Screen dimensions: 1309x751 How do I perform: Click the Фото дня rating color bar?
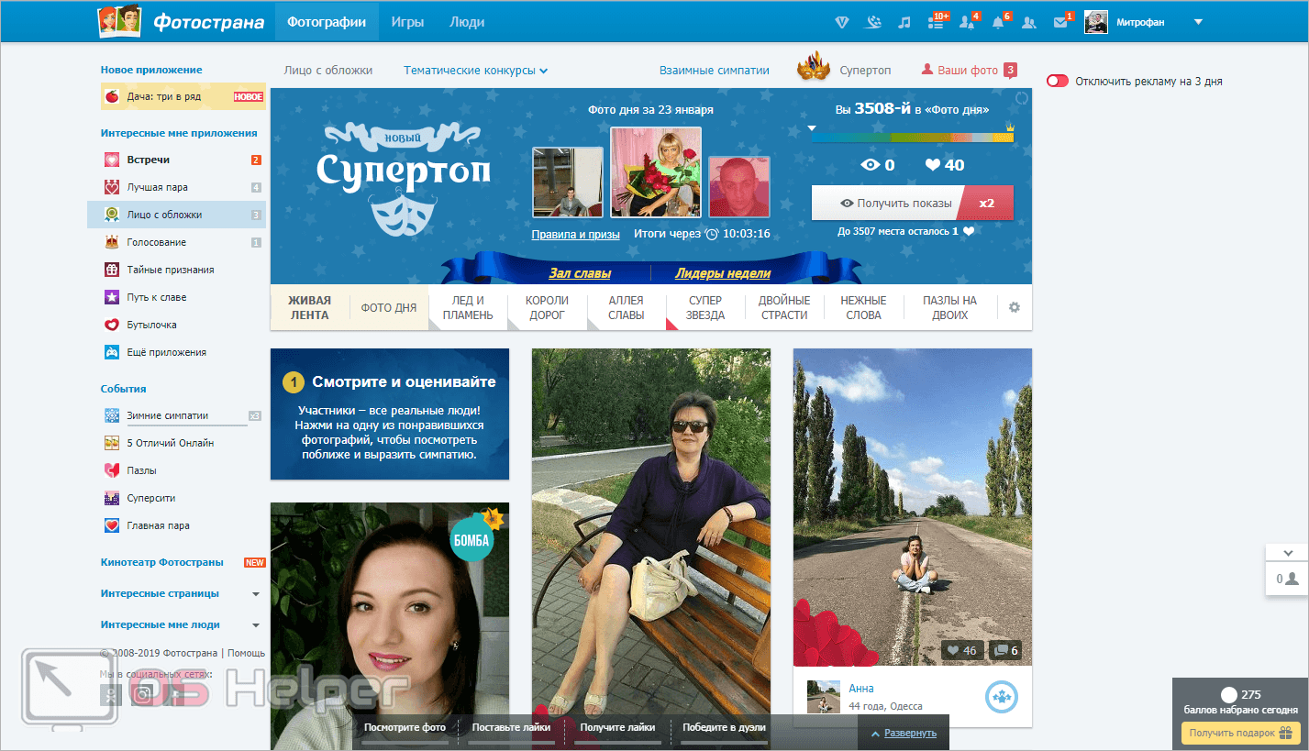pos(913,137)
